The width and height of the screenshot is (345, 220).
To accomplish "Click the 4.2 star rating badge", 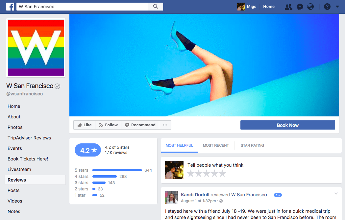I will (x=88, y=150).
